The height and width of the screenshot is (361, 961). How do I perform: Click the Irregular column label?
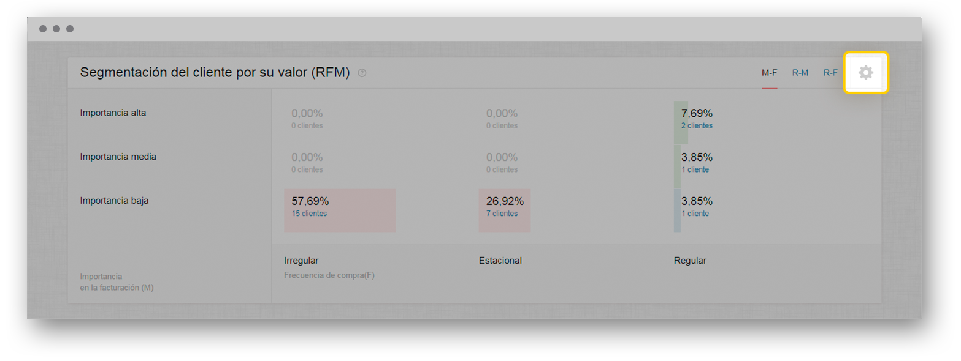pos(301,261)
